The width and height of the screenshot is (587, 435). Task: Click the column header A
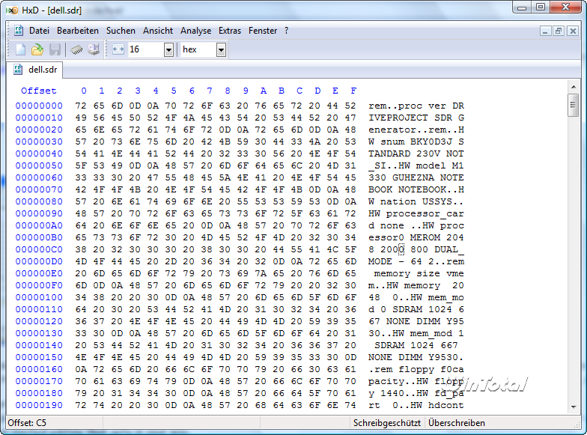(264, 91)
